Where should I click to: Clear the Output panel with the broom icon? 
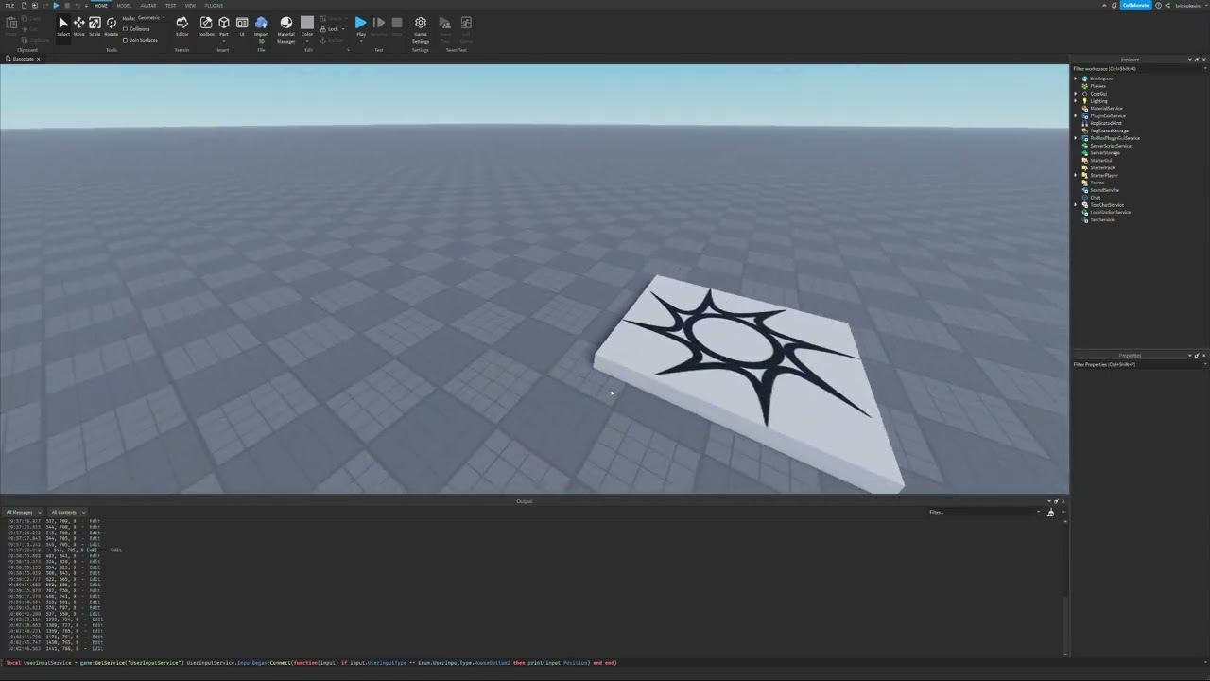click(1050, 513)
